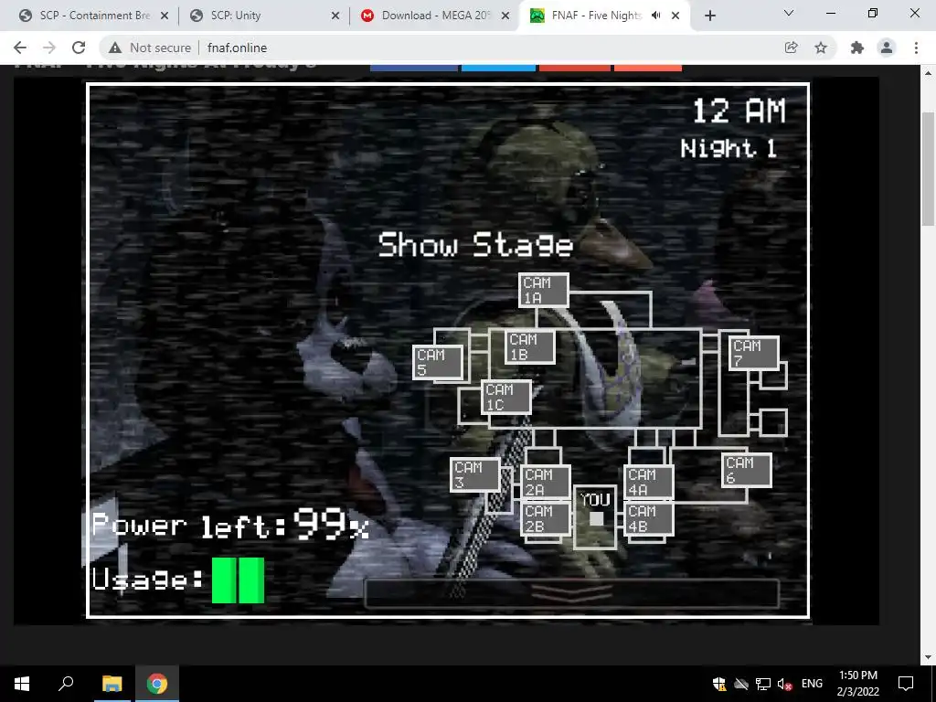
Task: Close the Download - MEGA tab
Action: click(505, 16)
